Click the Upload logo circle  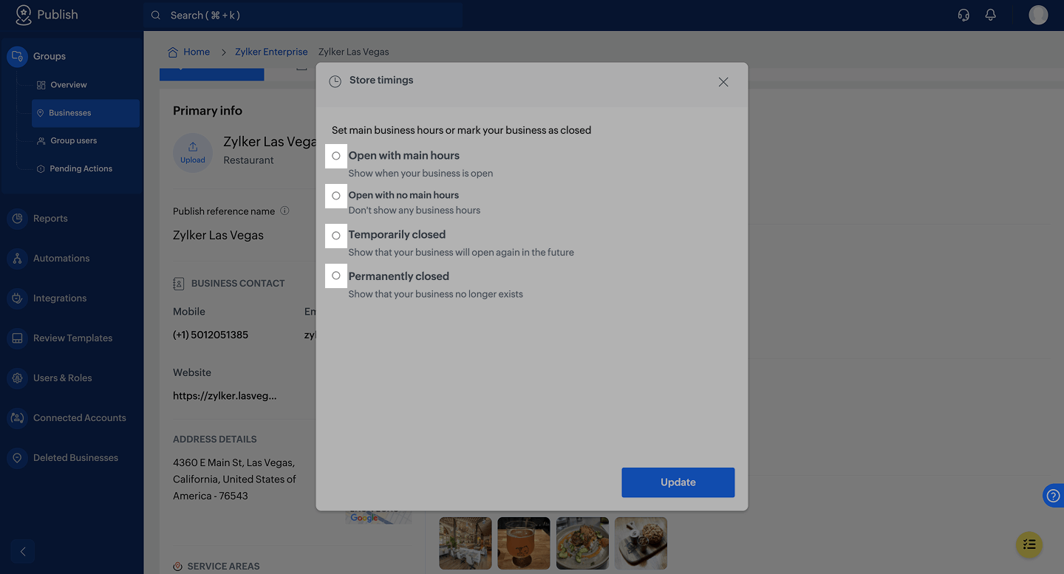193,153
